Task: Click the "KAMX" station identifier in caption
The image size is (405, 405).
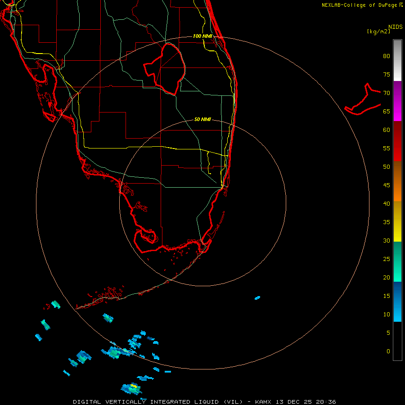Action: [x=263, y=402]
